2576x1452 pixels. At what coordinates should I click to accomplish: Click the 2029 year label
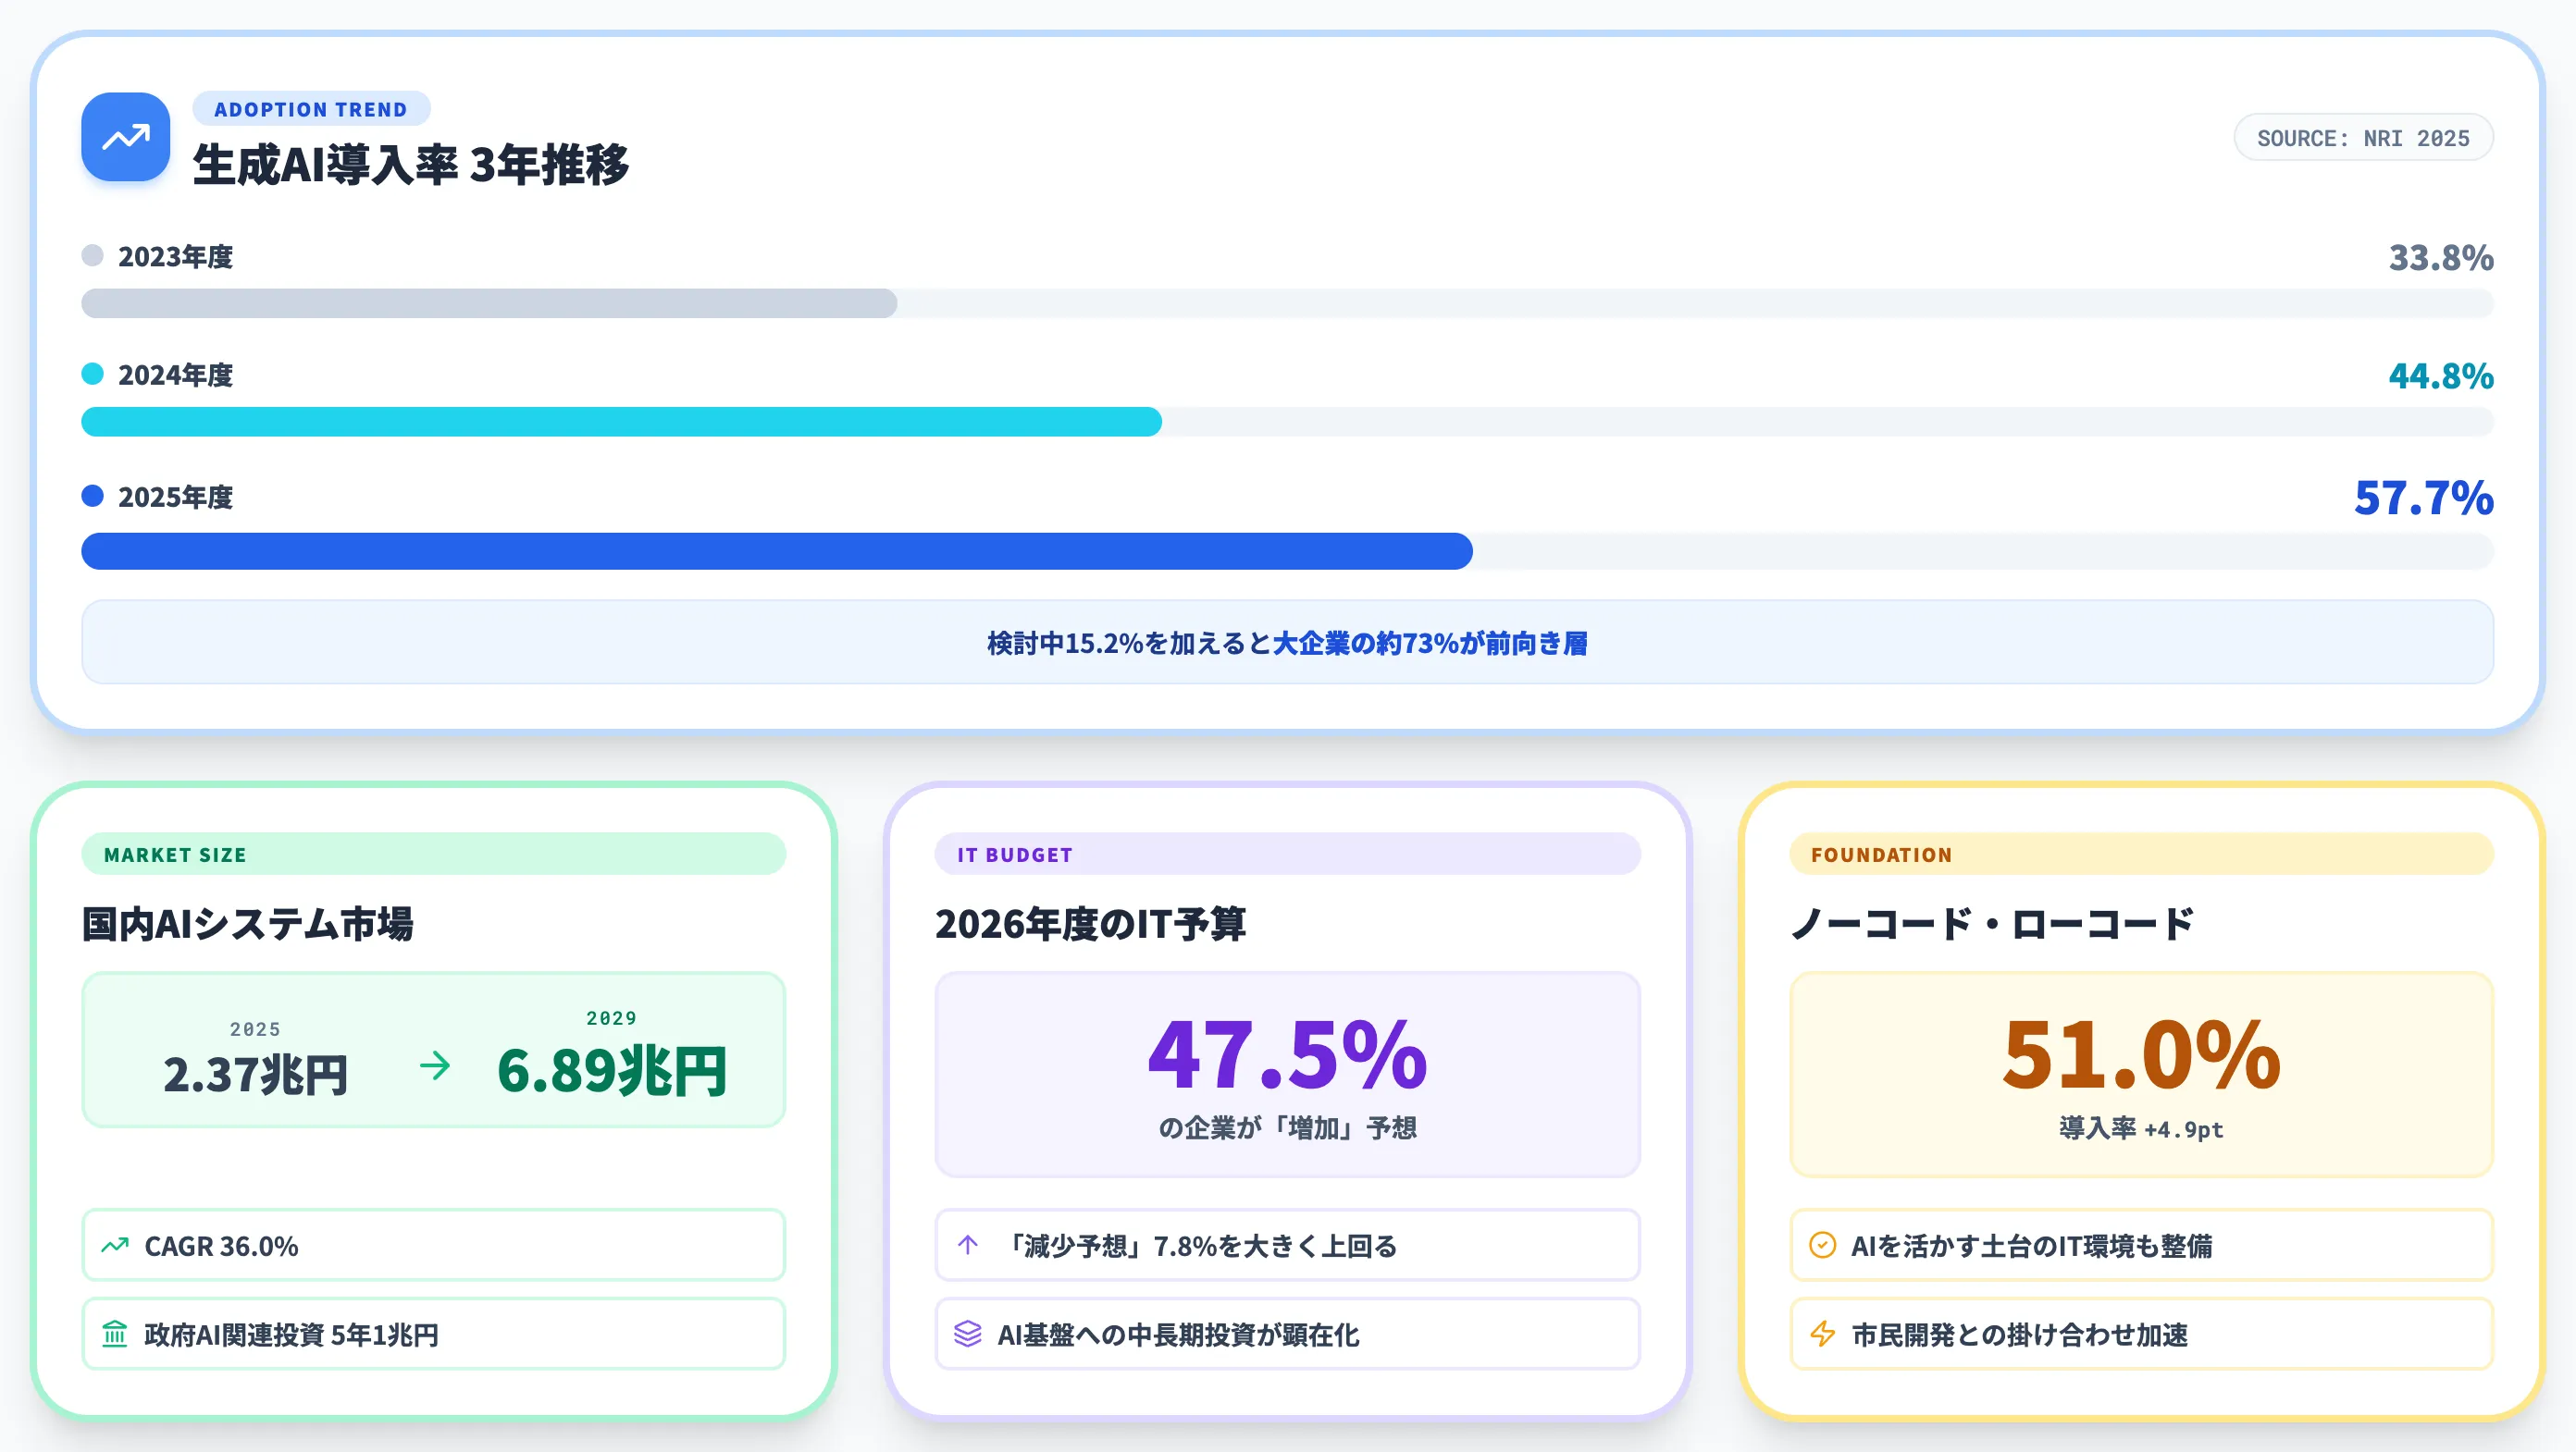(x=611, y=1018)
